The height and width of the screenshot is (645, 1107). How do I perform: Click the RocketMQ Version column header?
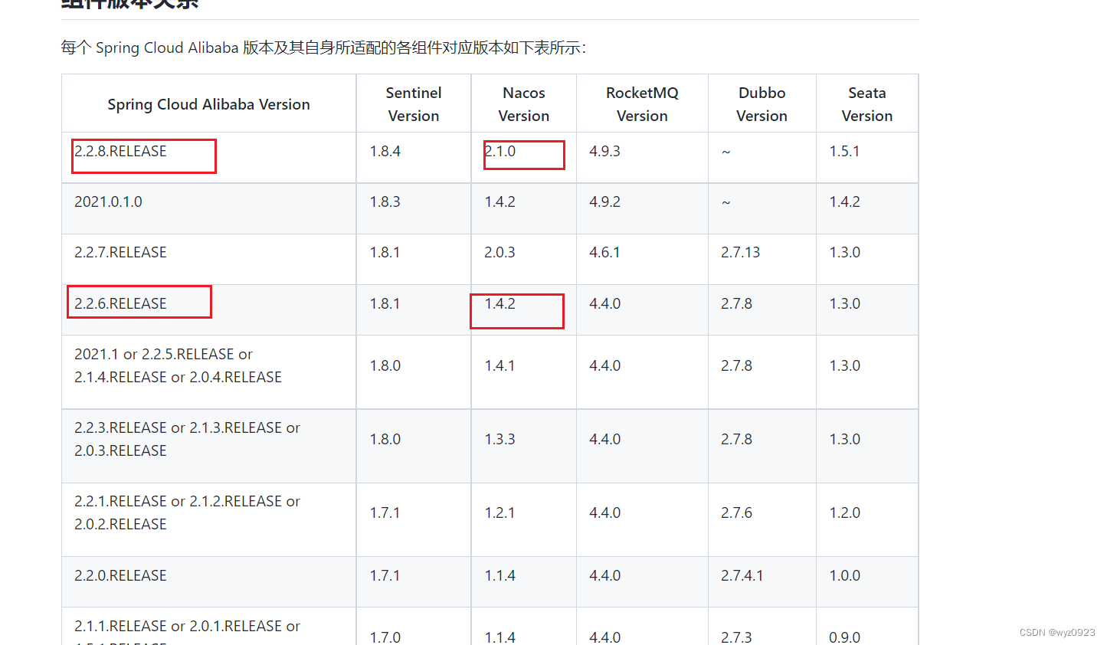pyautogui.click(x=642, y=104)
